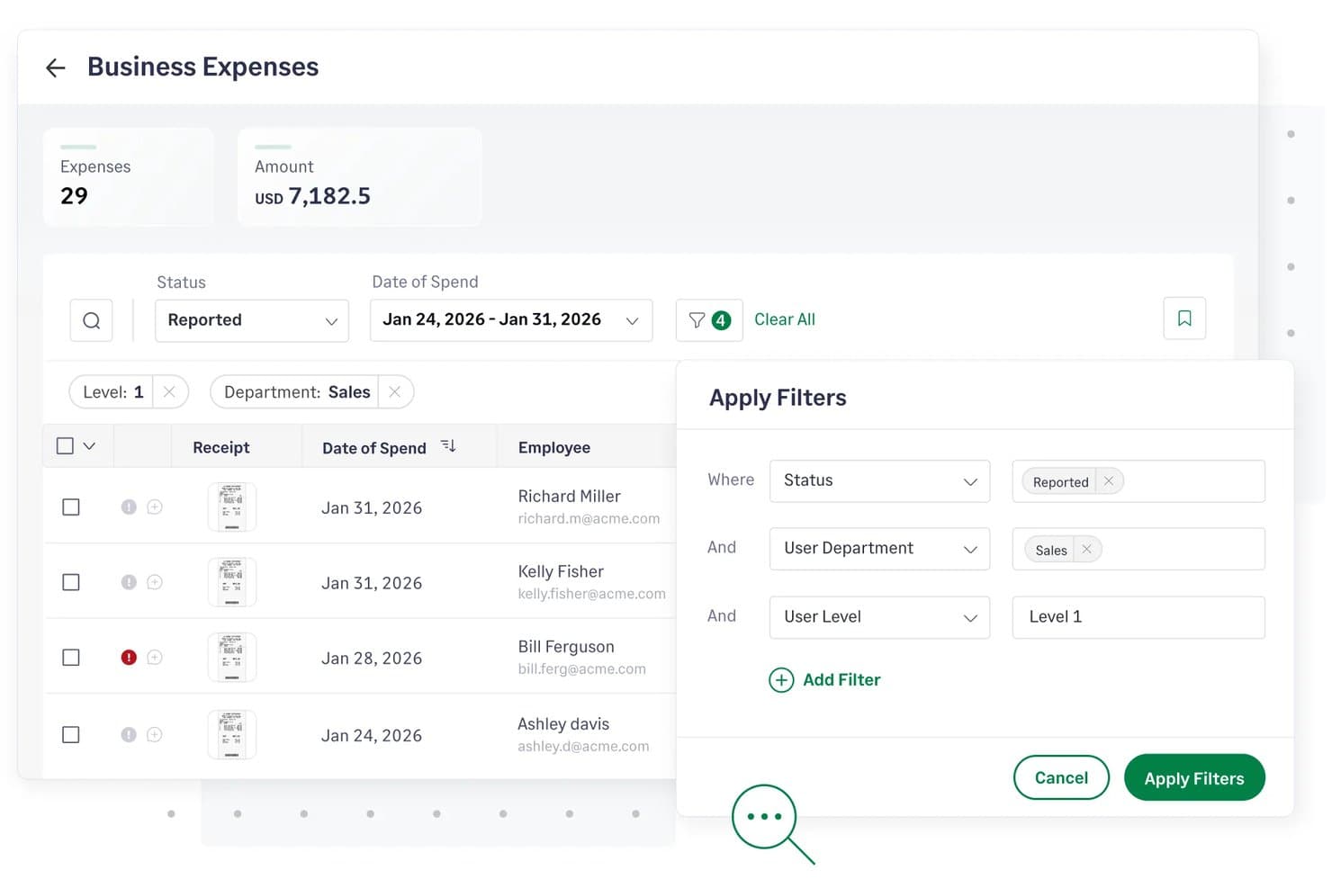Open the User Level field dropdown
The image size is (1332, 888).
879,617
